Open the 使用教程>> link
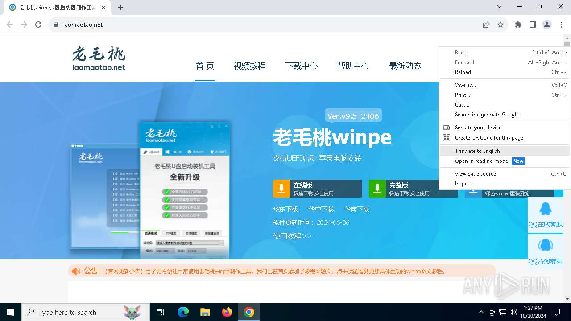 pos(292,236)
